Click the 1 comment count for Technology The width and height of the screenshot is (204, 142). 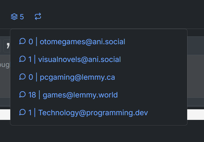point(30,112)
